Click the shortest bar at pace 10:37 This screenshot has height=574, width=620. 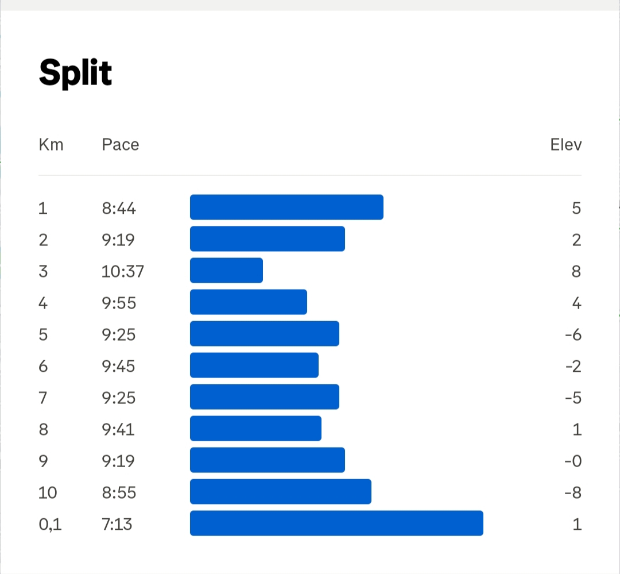226,271
